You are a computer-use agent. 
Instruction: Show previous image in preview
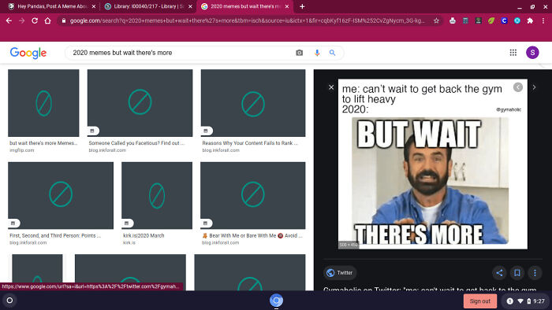click(x=517, y=87)
